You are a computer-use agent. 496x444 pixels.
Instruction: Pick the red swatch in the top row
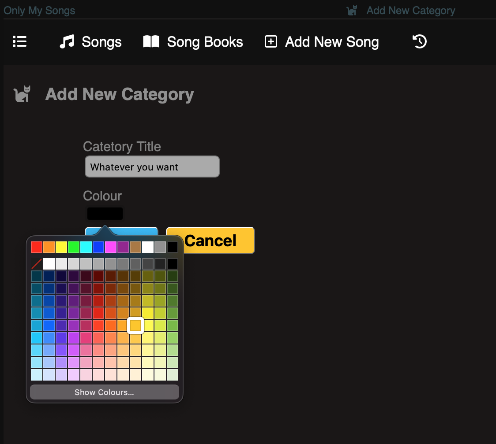(37, 247)
